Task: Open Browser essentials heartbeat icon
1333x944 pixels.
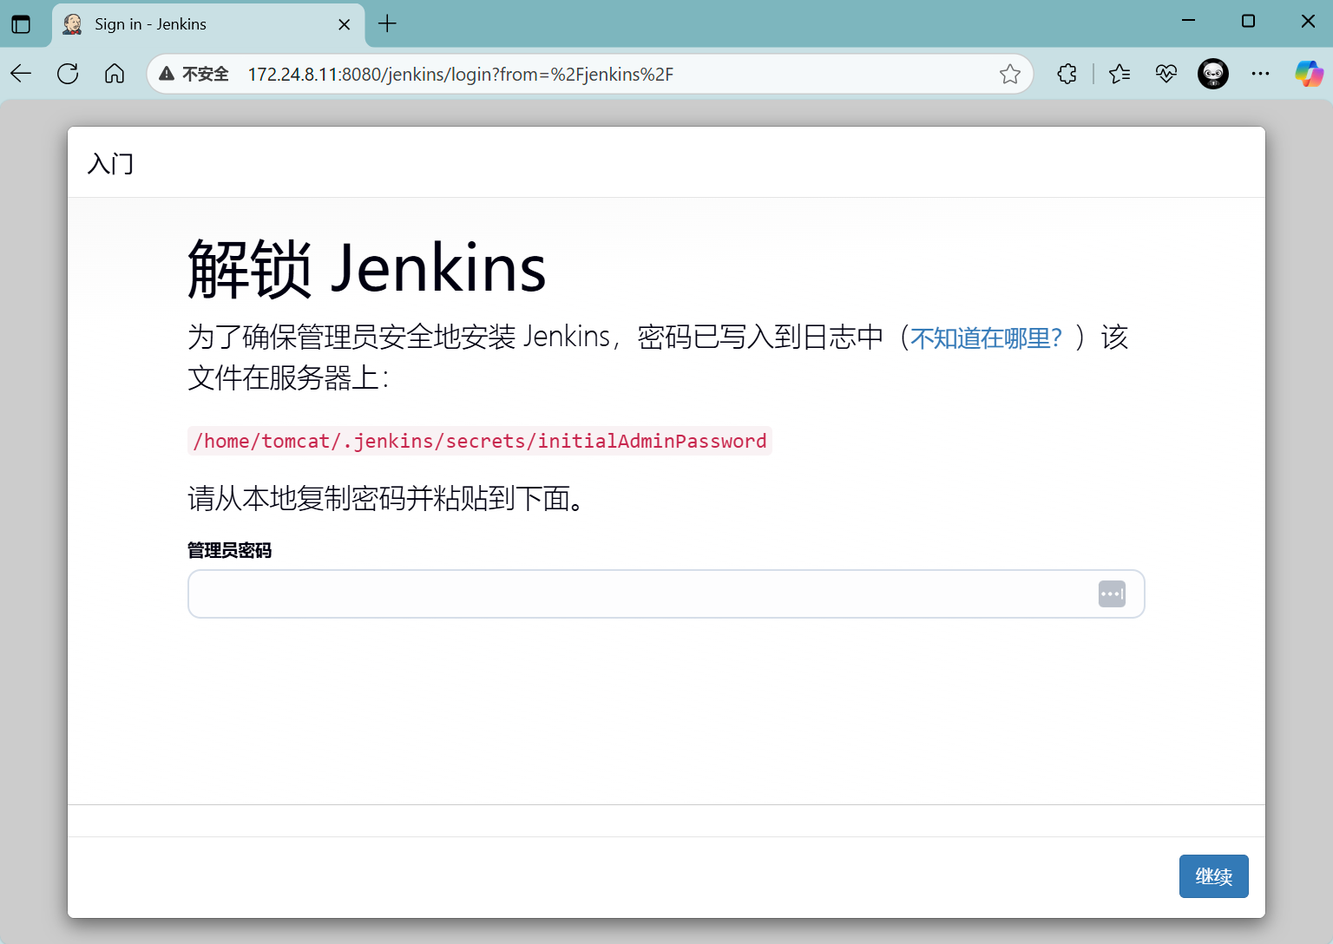Action: click(1166, 75)
